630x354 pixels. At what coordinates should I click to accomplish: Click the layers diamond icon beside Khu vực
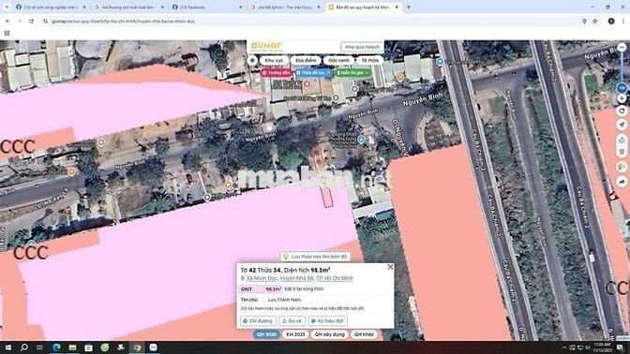click(252, 61)
